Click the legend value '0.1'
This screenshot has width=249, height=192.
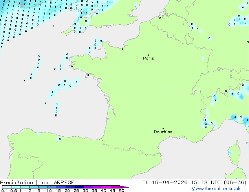[4, 190]
